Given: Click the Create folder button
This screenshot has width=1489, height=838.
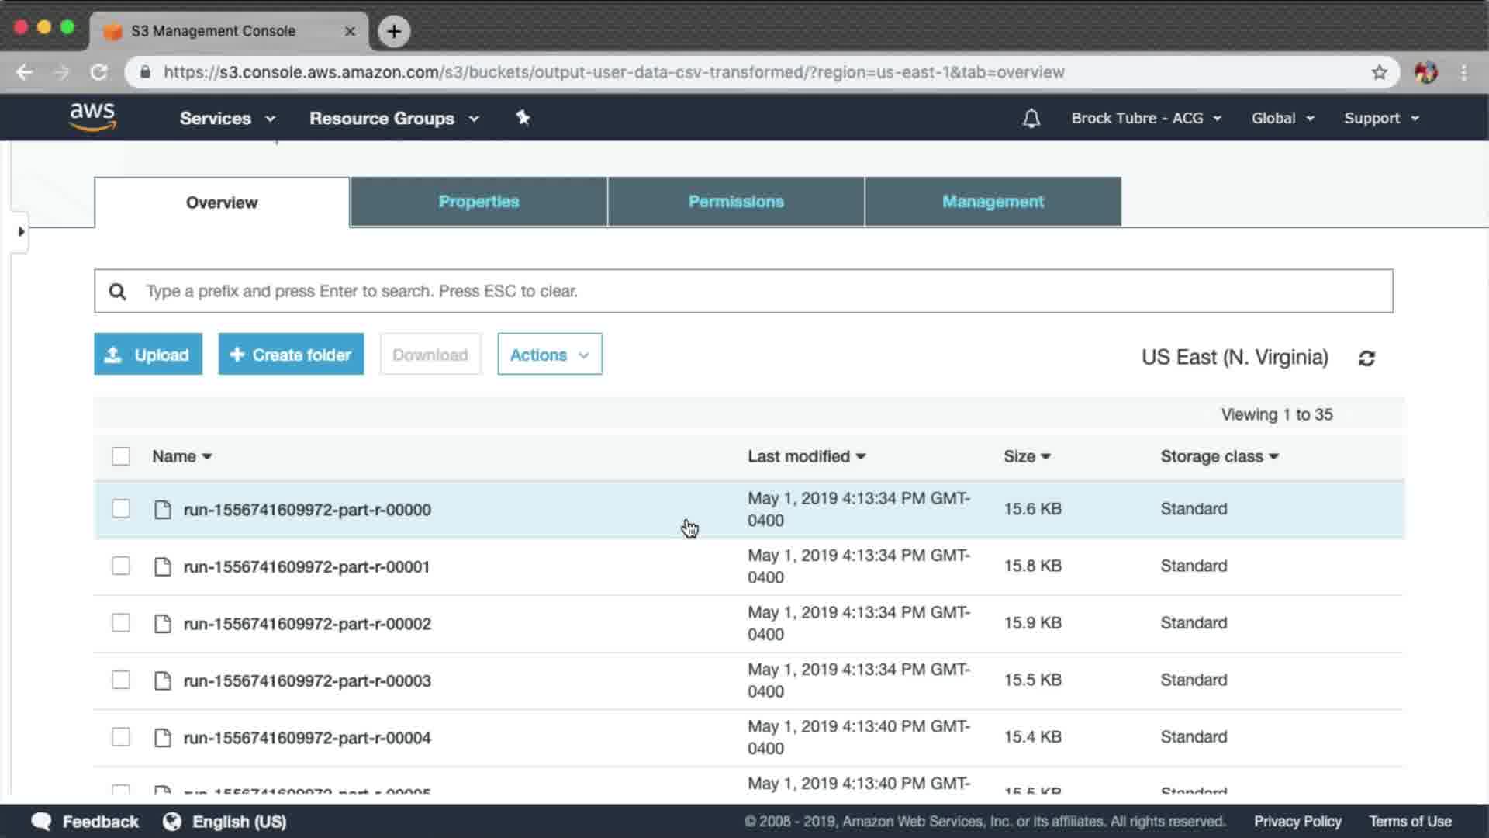Looking at the screenshot, I should tap(291, 355).
